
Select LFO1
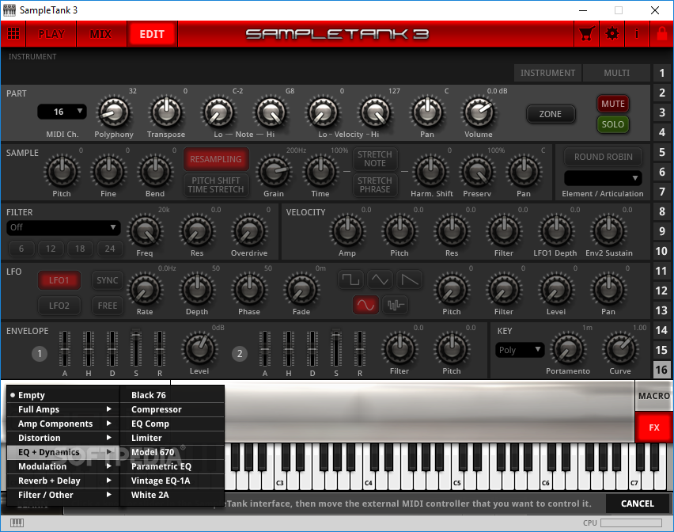click(59, 280)
